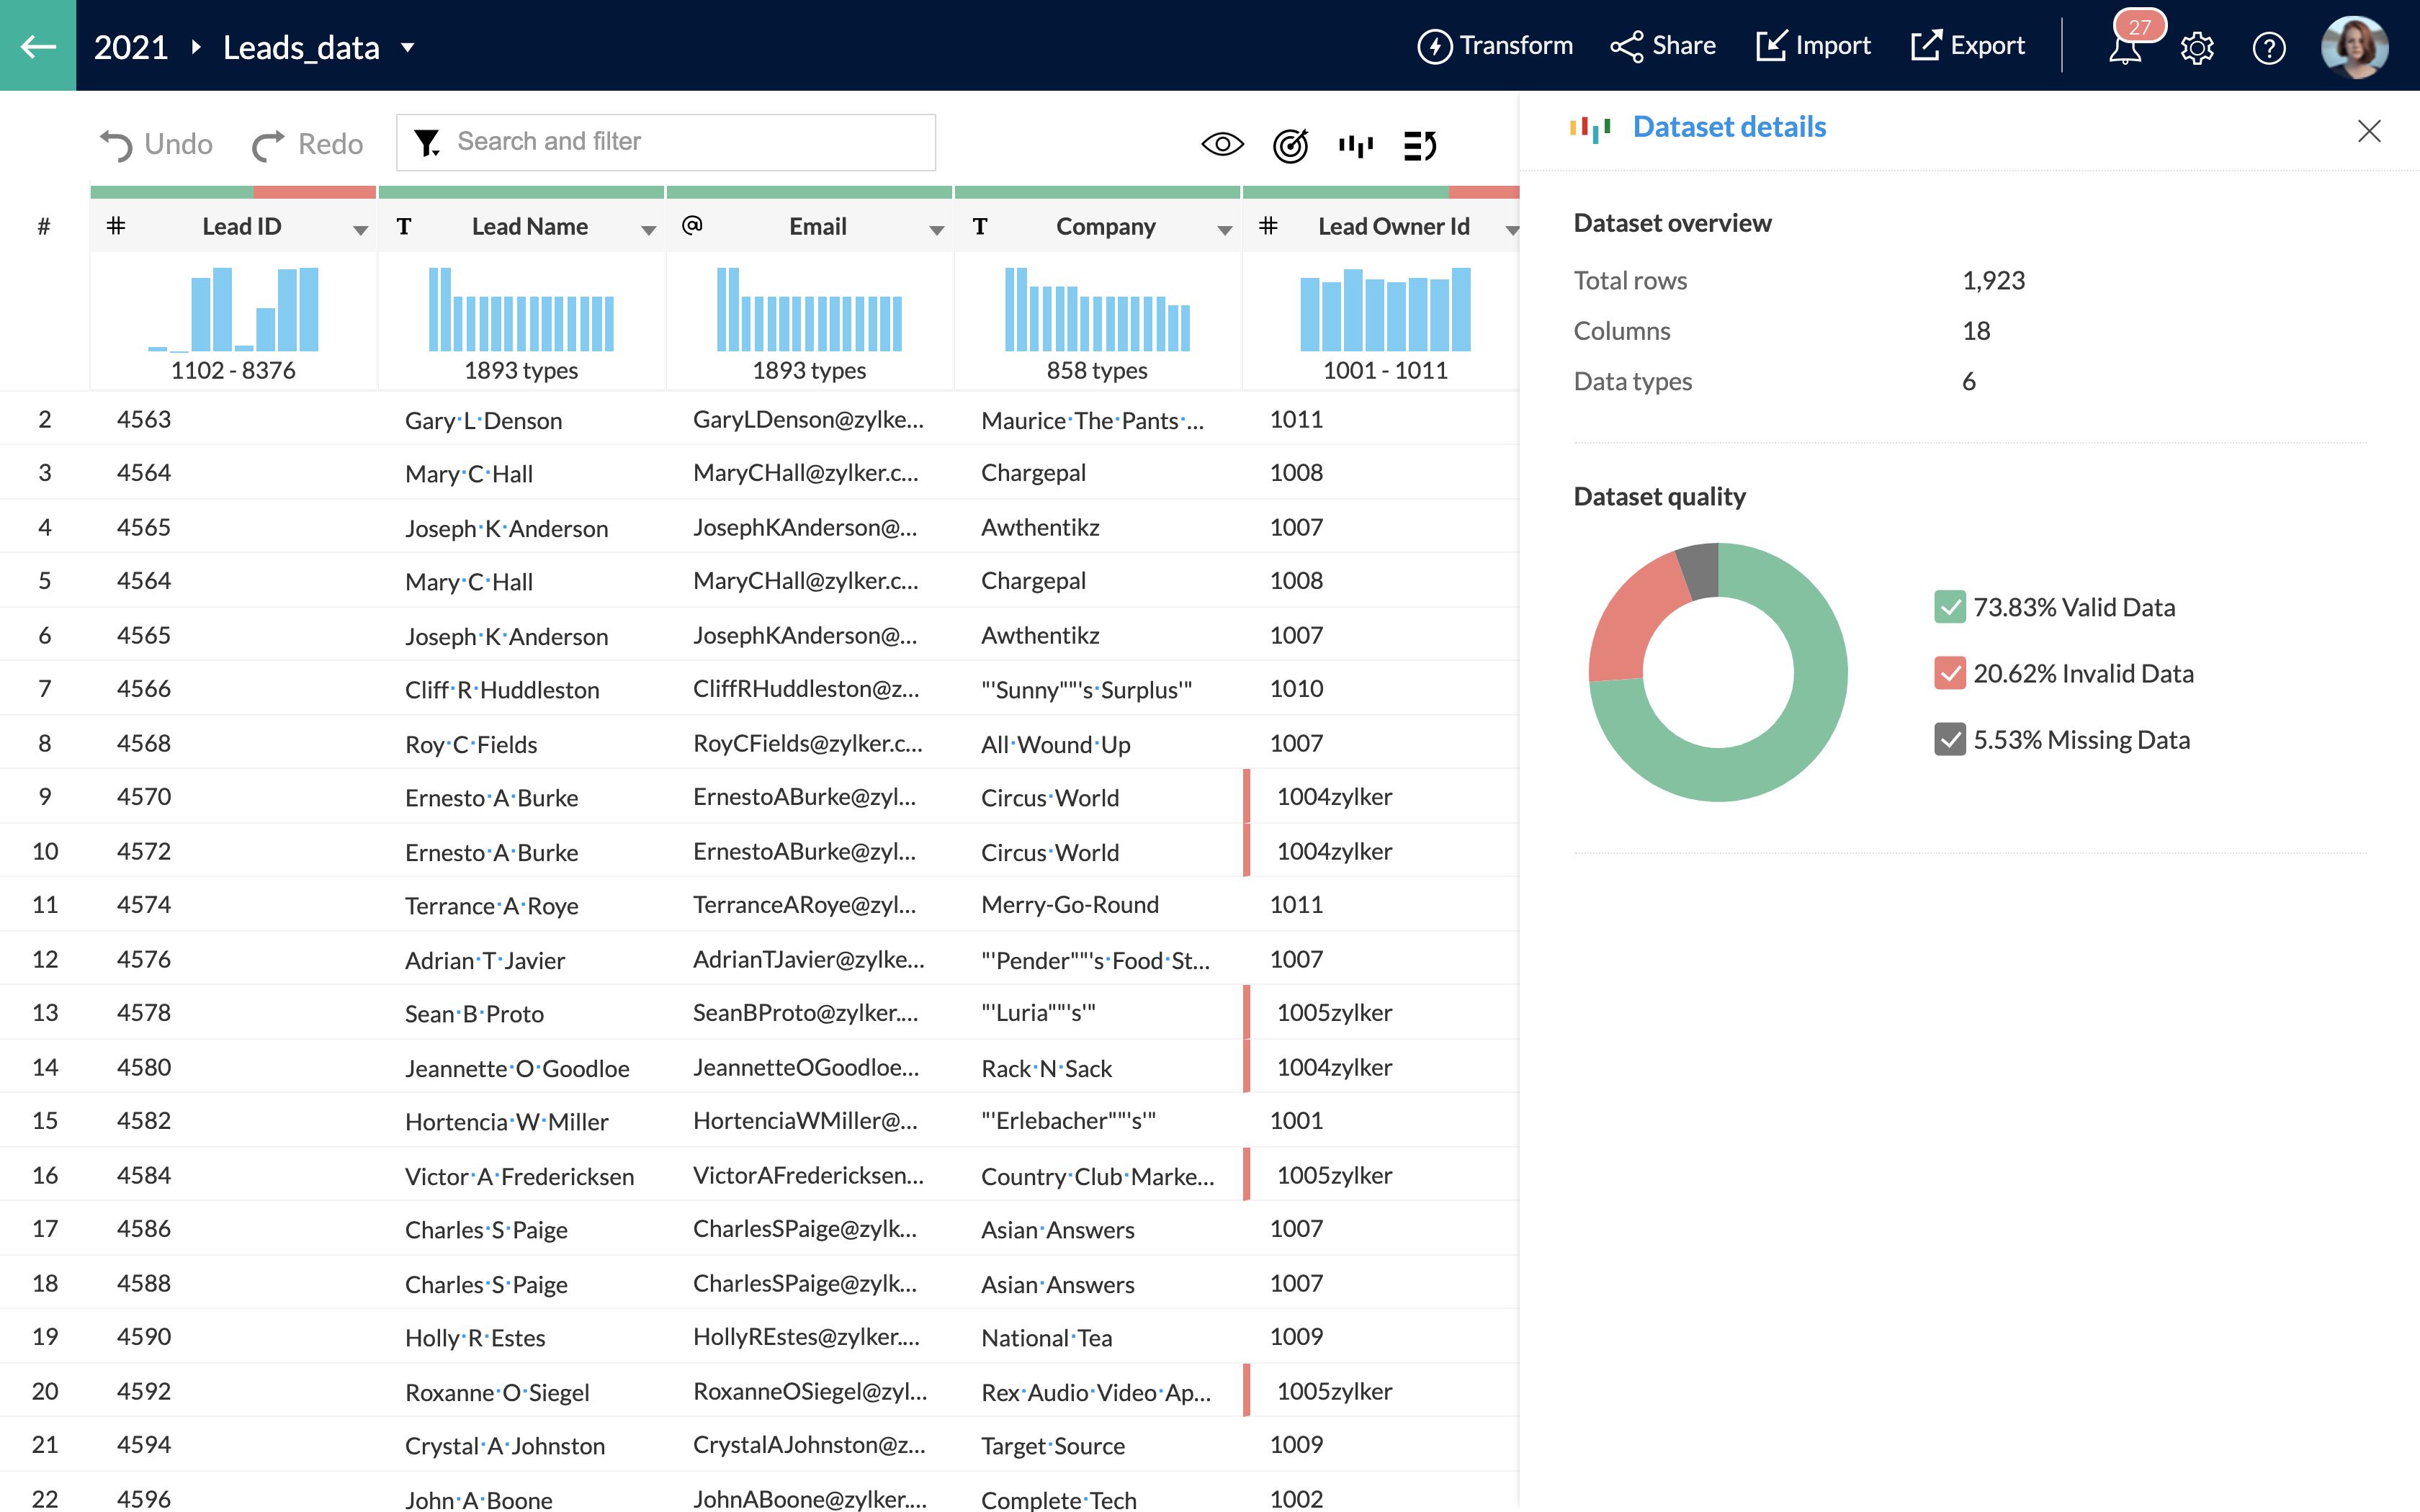
Task: Click the target icon in toolbar
Action: click(x=1290, y=146)
